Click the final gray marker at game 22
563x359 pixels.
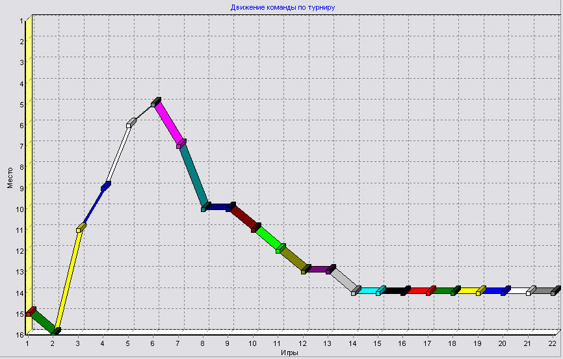pos(555,291)
